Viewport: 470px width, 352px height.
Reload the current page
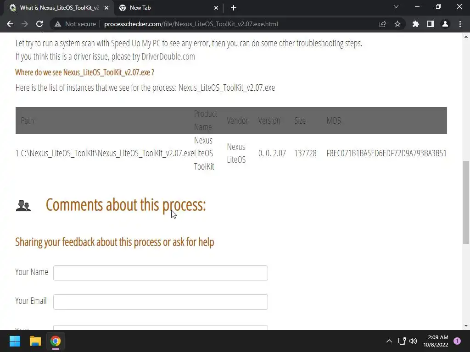[x=39, y=24]
